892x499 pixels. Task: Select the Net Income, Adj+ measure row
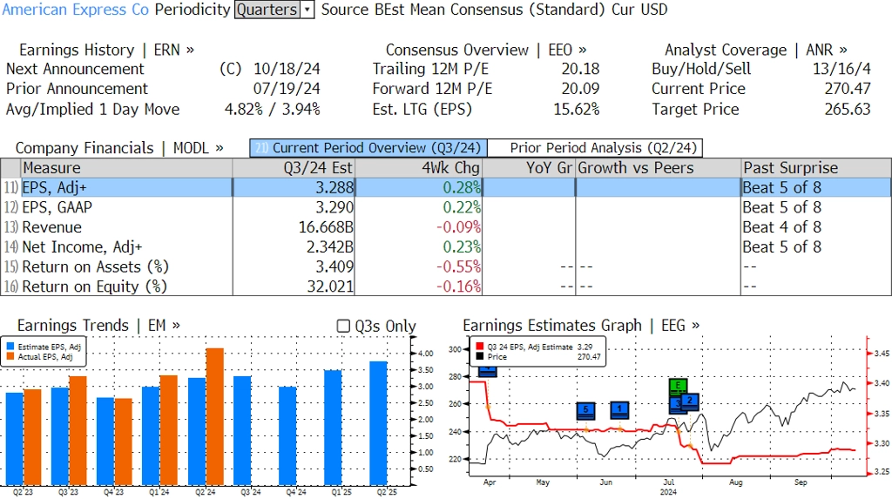446,247
